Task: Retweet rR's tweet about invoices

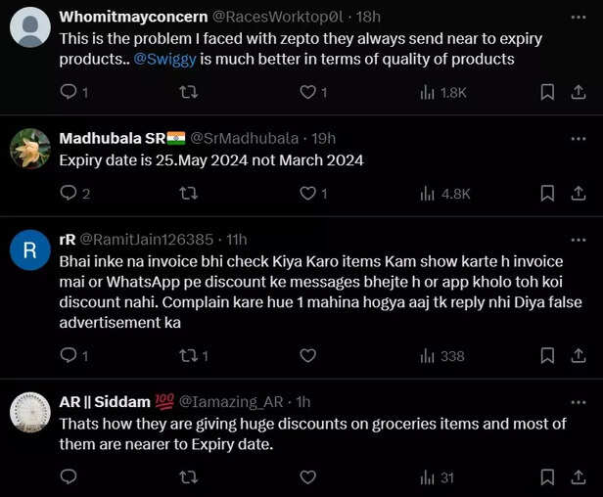Action: [x=189, y=356]
